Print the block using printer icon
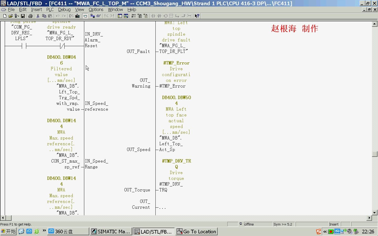 point(30,16)
